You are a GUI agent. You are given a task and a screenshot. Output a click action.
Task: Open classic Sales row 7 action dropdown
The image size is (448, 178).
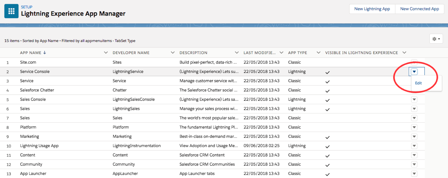click(414, 118)
